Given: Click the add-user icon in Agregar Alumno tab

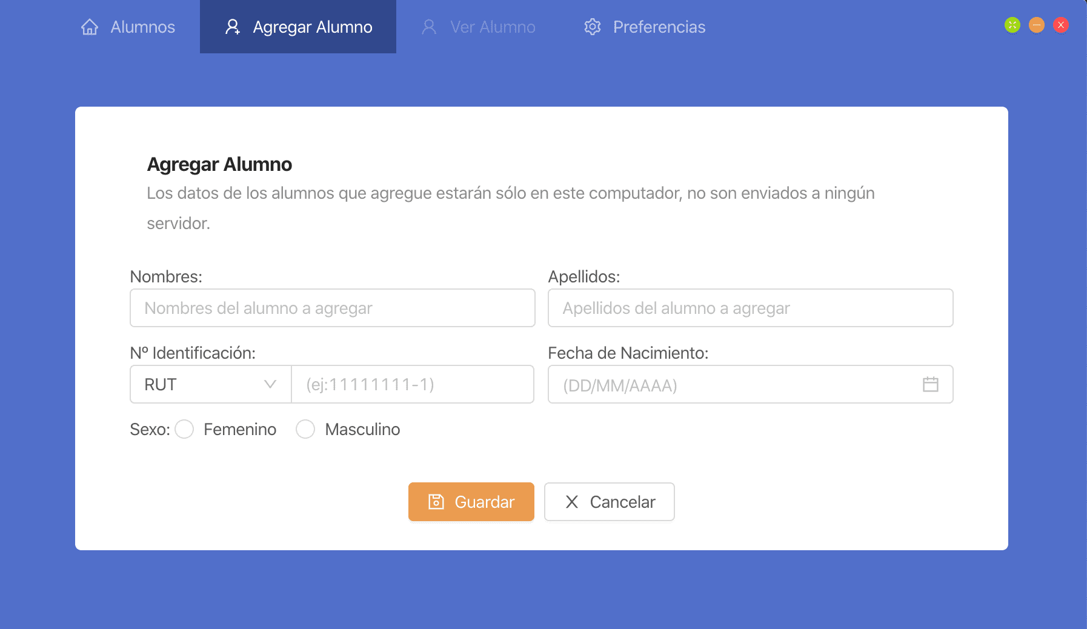Looking at the screenshot, I should click(x=233, y=27).
